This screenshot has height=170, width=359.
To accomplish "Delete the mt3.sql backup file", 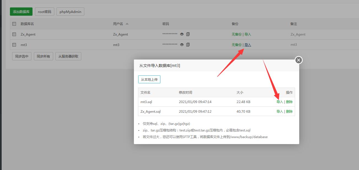I will [x=289, y=102].
